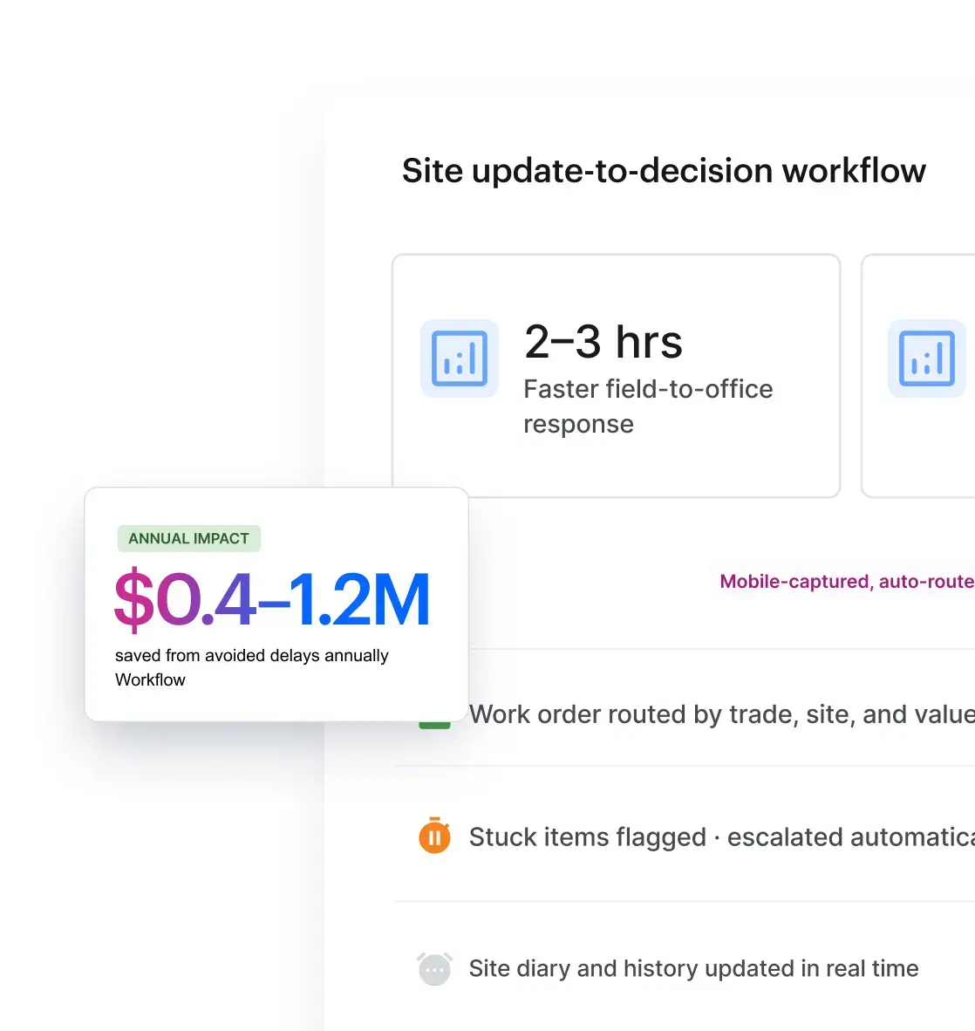Click the 'Workflow' label in impact card

click(x=150, y=679)
